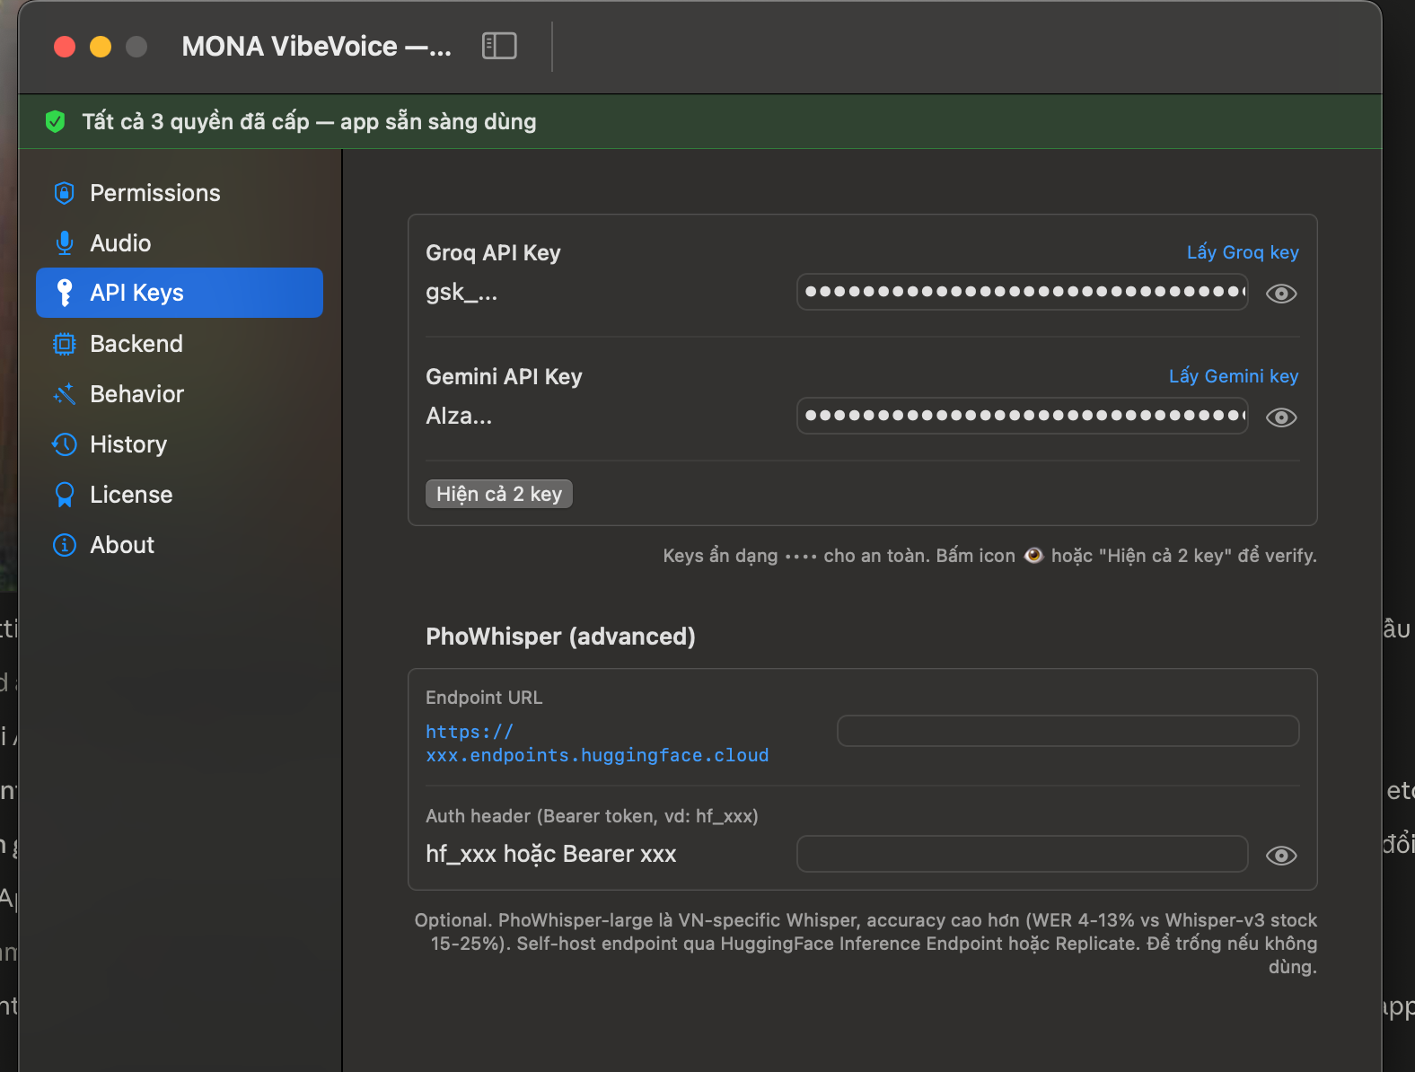Click the Backend chip icon
Viewport: 1415px width, 1072px height.
[x=64, y=344]
